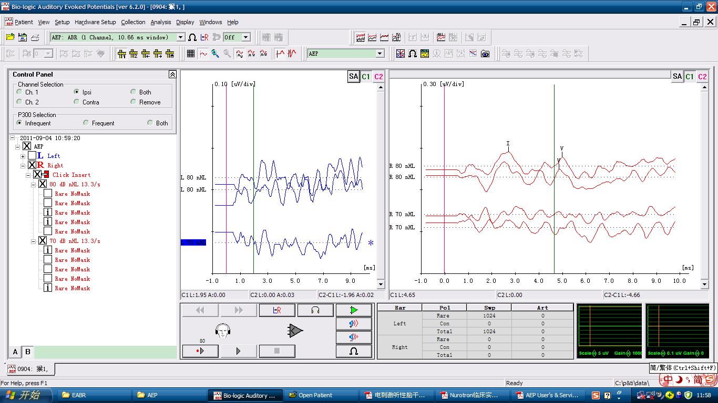This screenshot has height=403, width=718.
Task: Open the AEP ABR protocol dropdown
Action: click(181, 37)
